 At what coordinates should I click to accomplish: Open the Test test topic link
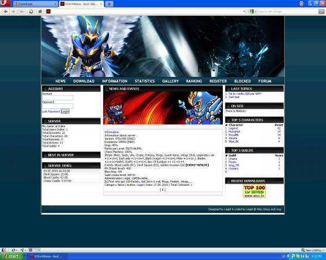coord(234,97)
